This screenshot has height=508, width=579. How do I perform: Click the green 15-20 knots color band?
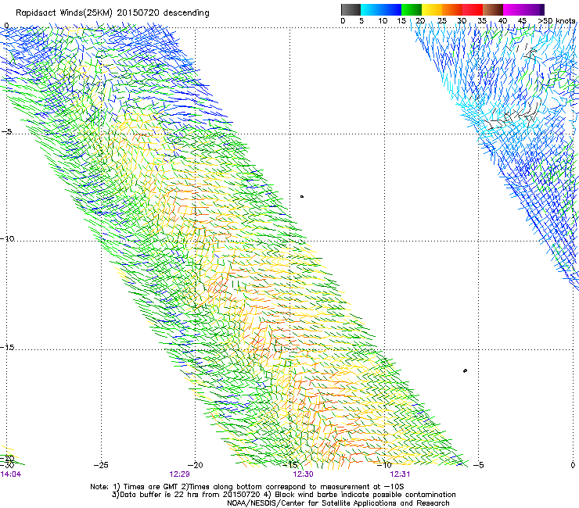[x=412, y=9]
